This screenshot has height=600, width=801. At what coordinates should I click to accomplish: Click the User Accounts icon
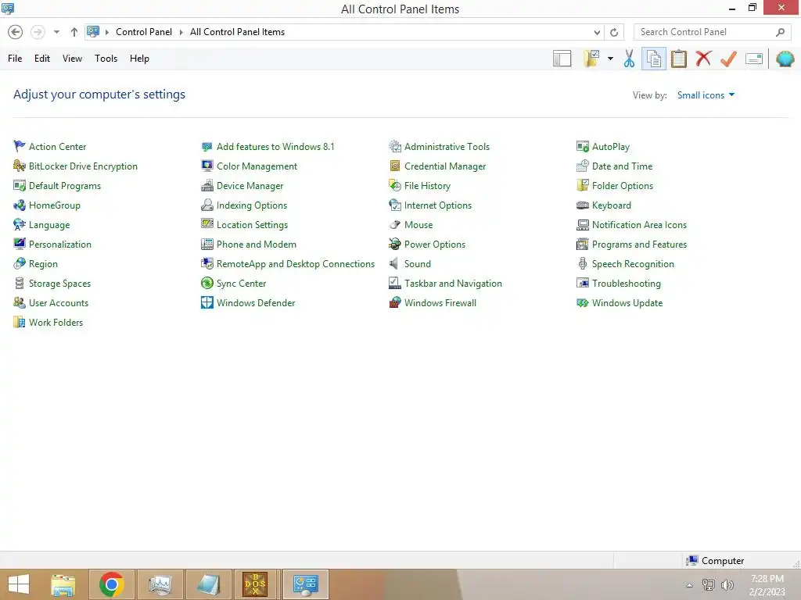pos(20,303)
